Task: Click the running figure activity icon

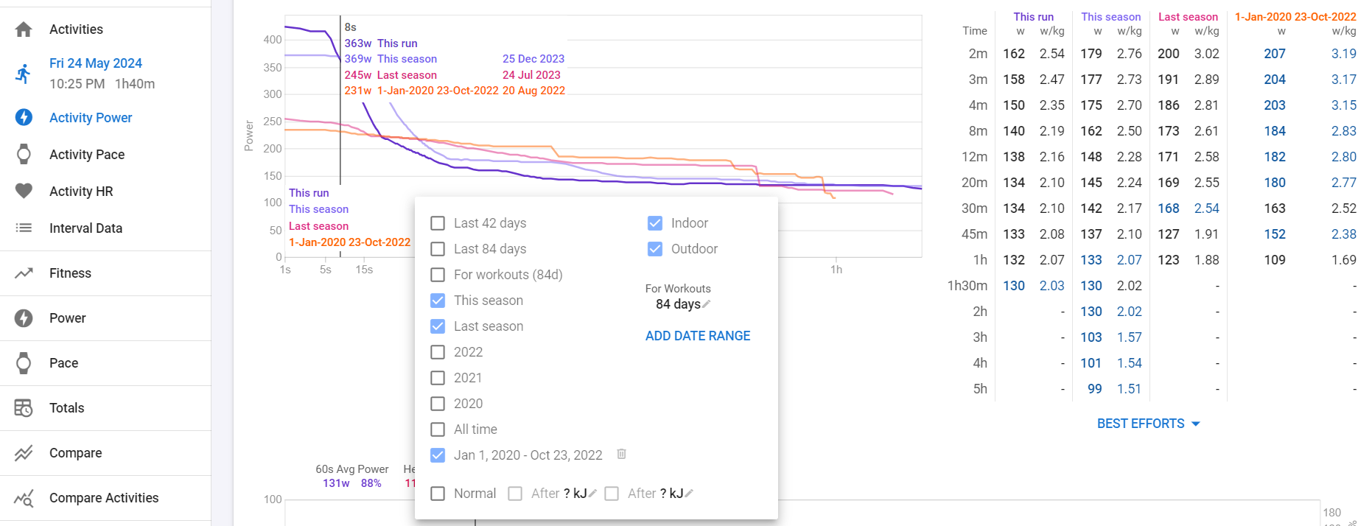Action: pyautogui.click(x=24, y=74)
